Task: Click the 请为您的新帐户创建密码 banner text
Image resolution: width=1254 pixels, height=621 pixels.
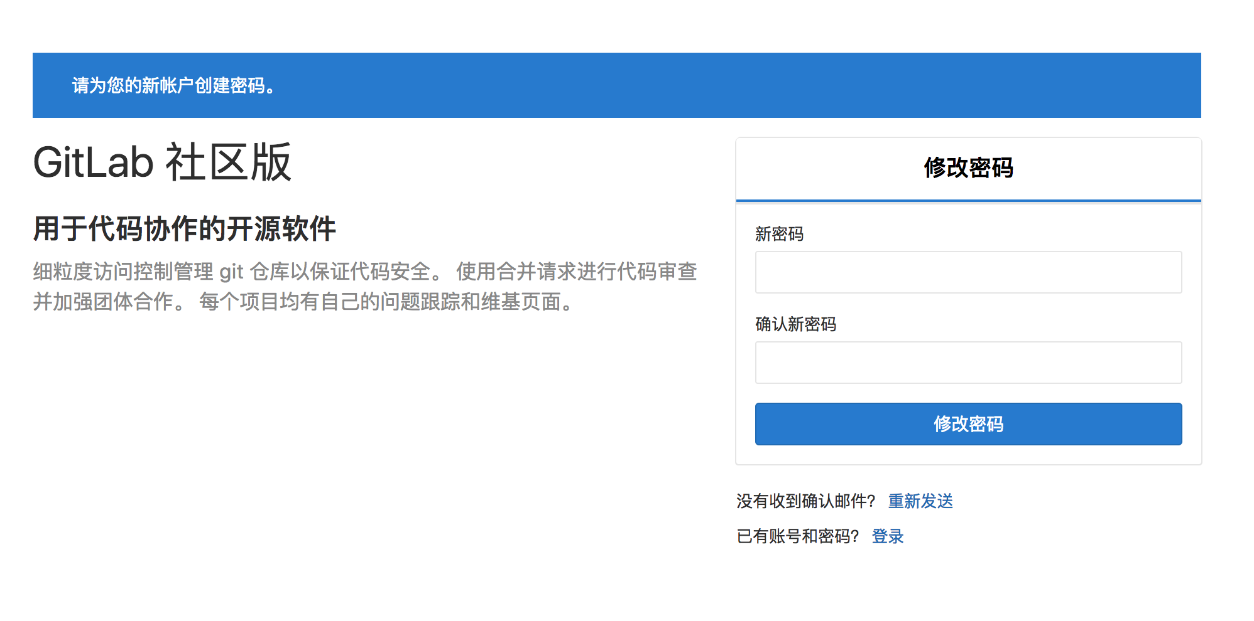Action: pos(174,85)
